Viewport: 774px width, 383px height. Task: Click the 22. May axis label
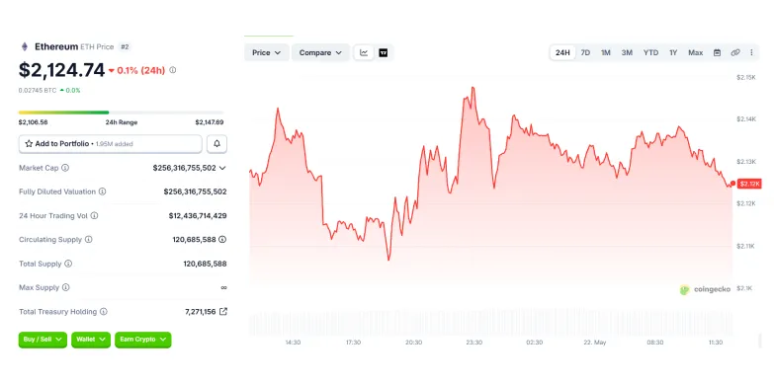coord(594,343)
